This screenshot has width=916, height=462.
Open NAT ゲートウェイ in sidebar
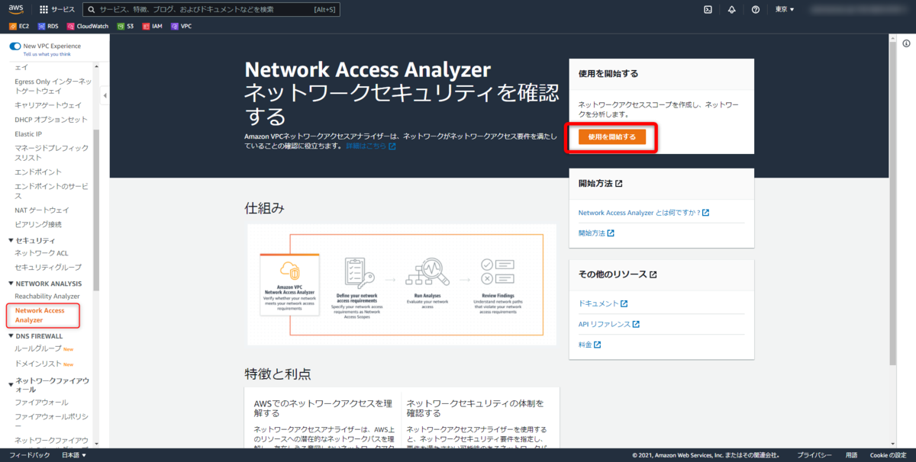tap(42, 210)
